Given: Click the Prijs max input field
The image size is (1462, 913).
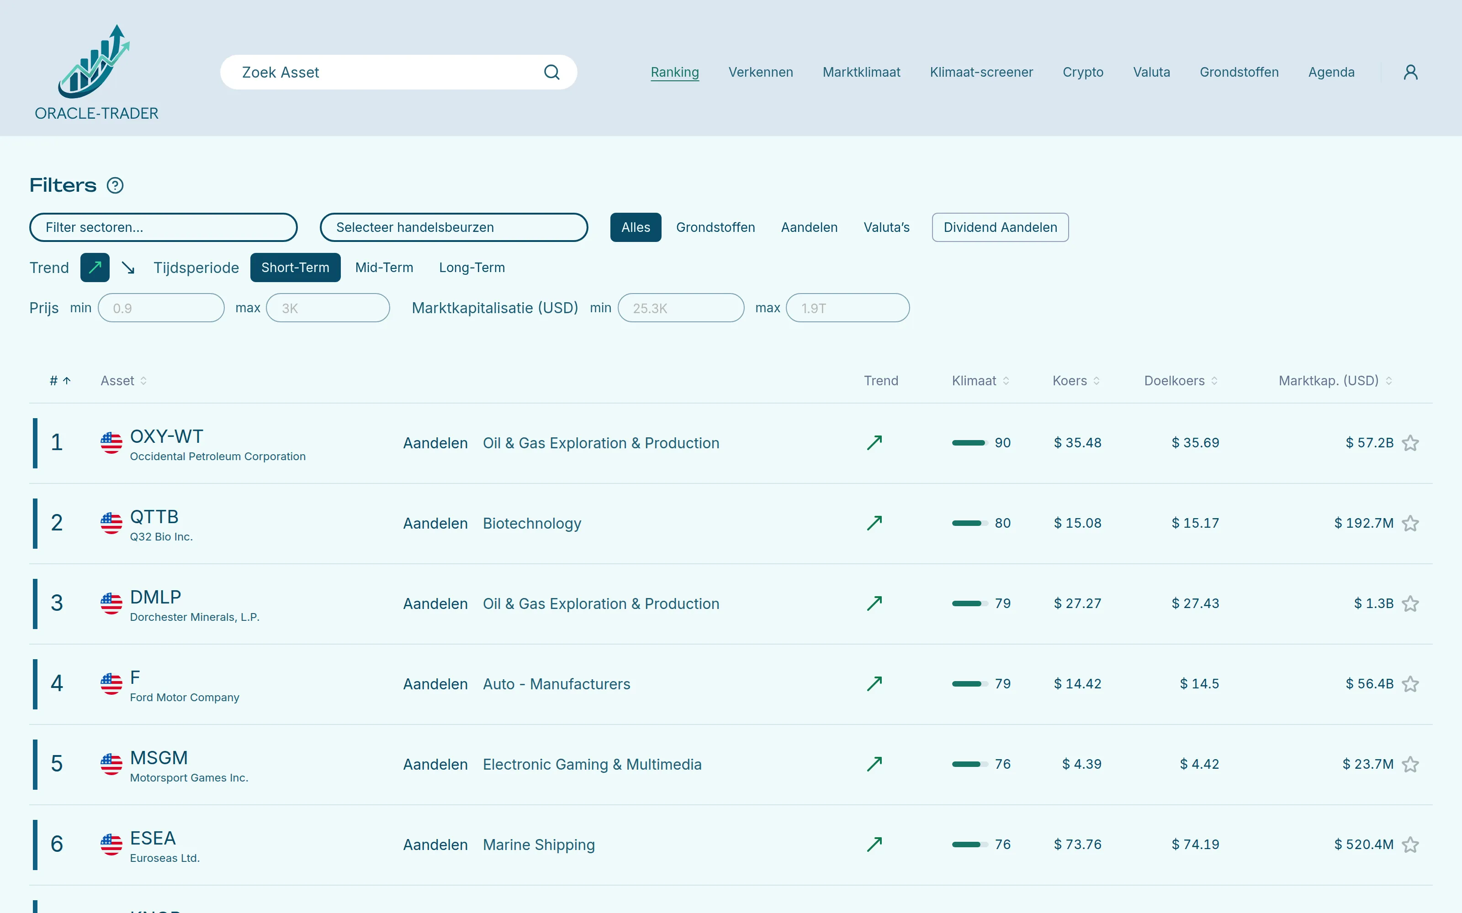Looking at the screenshot, I should (x=328, y=308).
